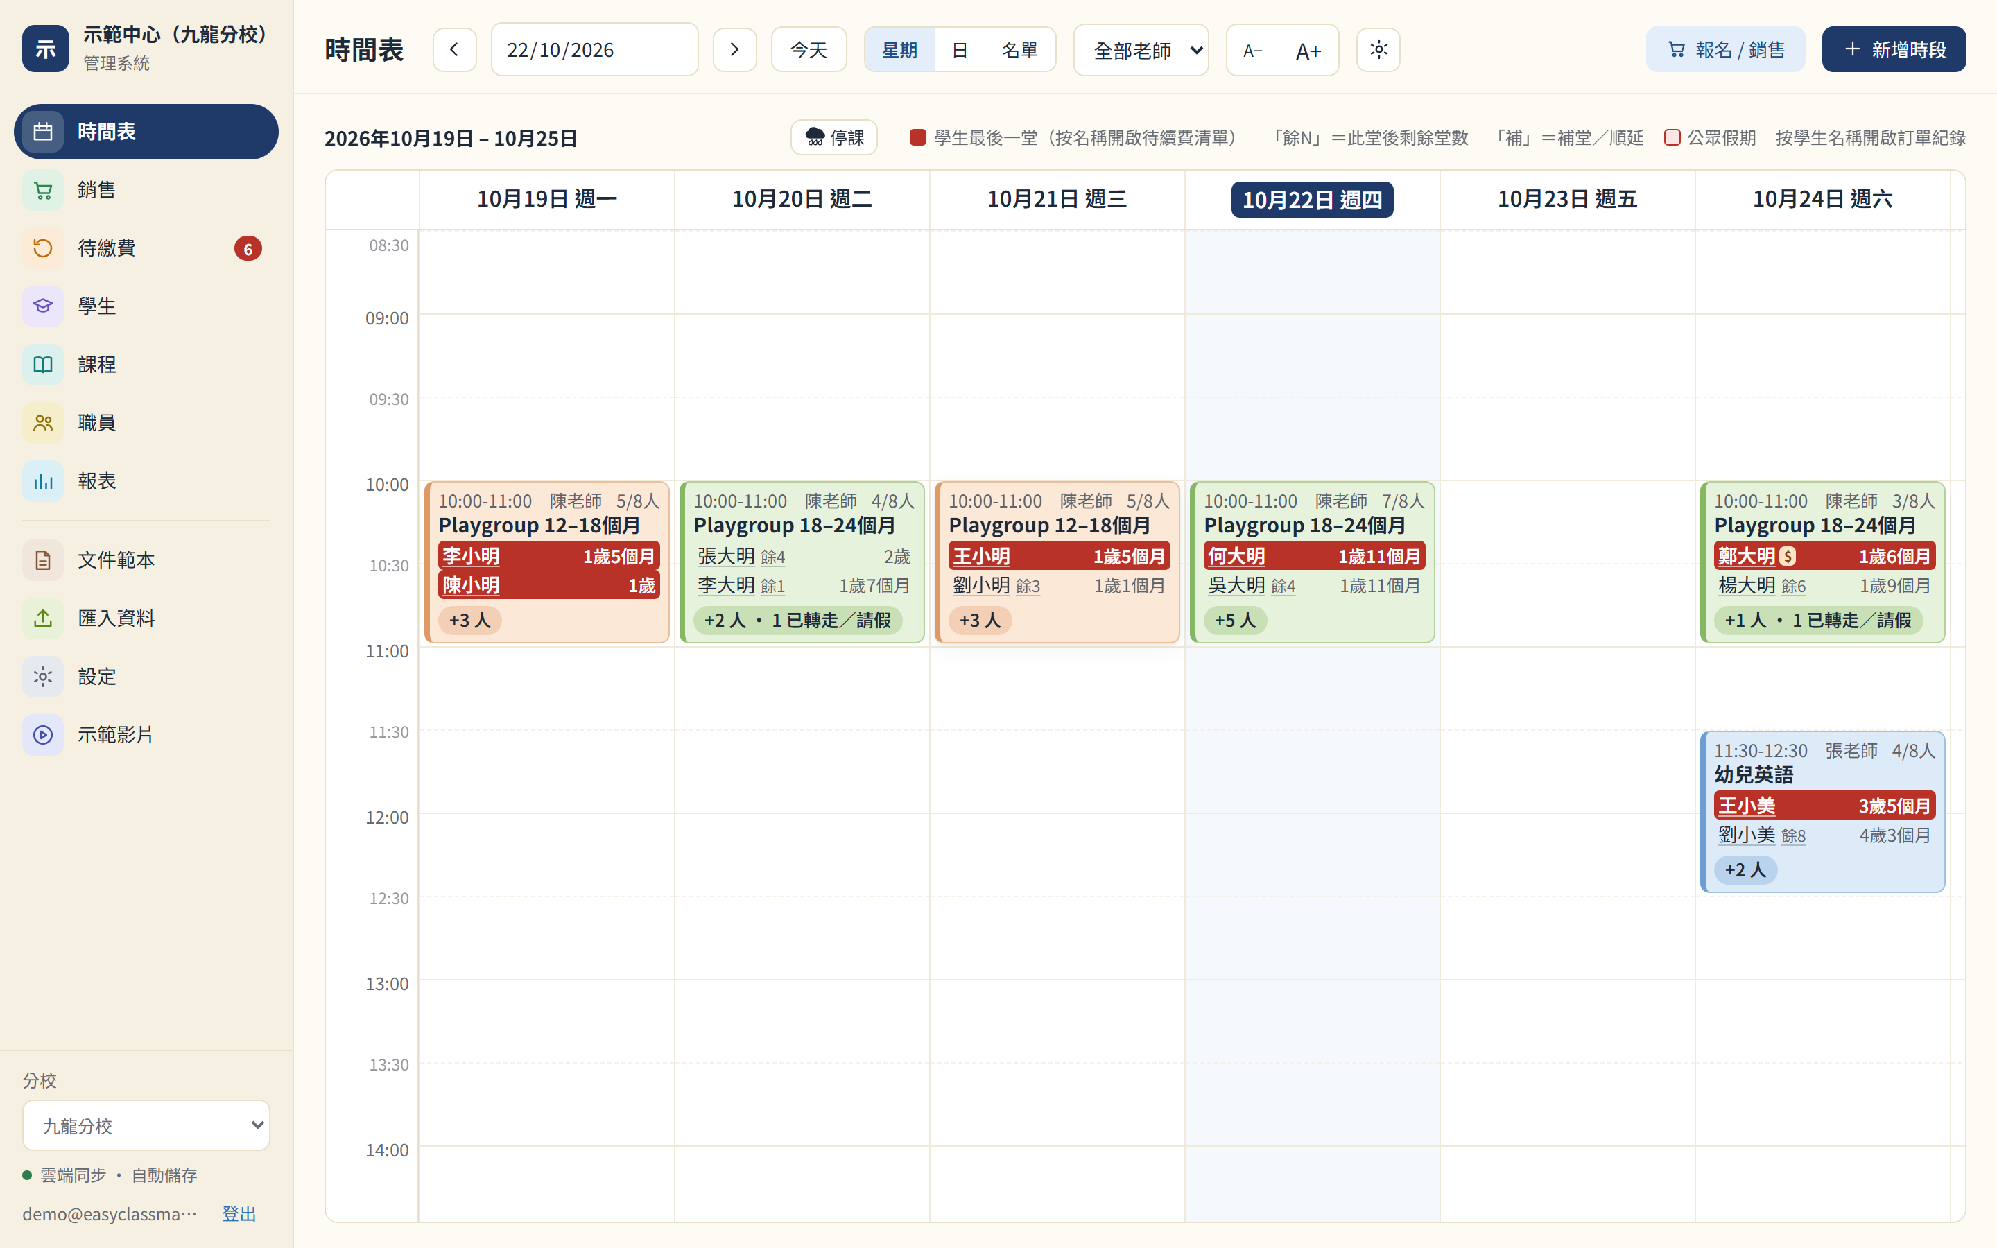Click the 職員 people icon
The image size is (1997, 1248).
(43, 423)
